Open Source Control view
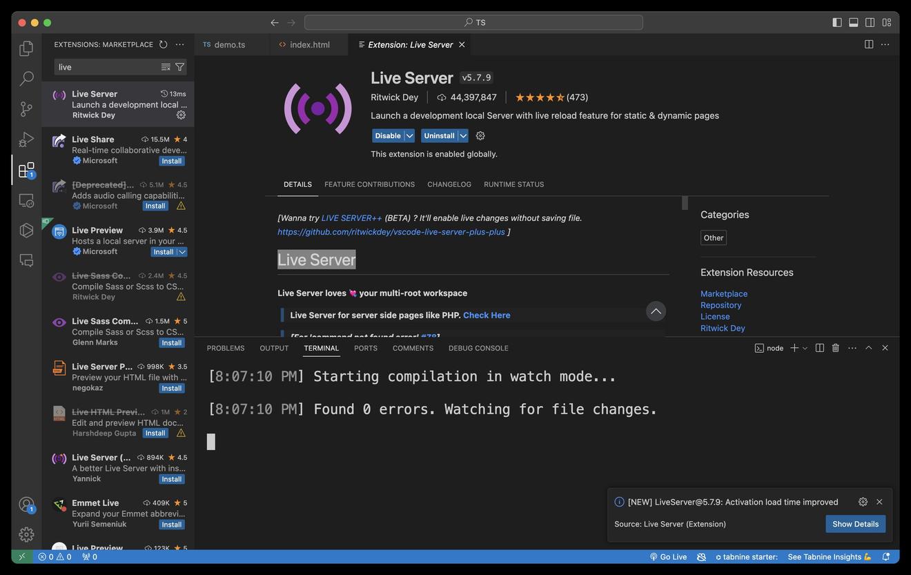Image resolution: width=911 pixels, height=575 pixels. pos(26,109)
